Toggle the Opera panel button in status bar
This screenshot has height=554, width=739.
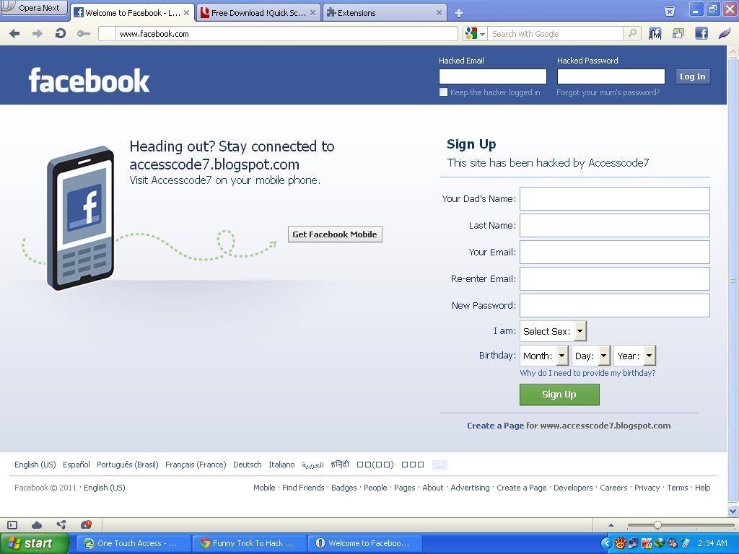[x=12, y=525]
